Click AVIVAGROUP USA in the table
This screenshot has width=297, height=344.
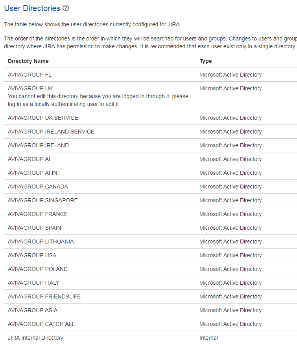[x=31, y=255]
